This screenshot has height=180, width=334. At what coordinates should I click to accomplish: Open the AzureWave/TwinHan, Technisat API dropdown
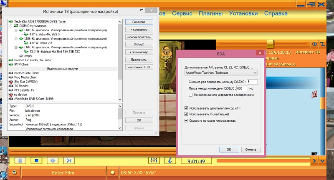click(x=221, y=72)
